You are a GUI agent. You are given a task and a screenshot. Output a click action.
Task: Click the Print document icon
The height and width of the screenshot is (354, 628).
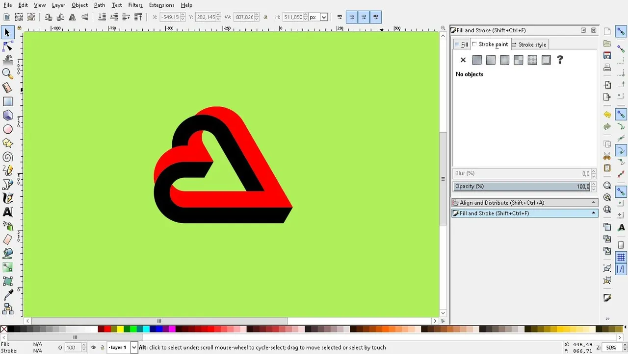(607, 68)
